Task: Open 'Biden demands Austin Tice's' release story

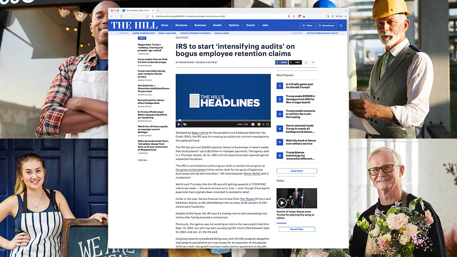Action: pyautogui.click(x=153, y=145)
